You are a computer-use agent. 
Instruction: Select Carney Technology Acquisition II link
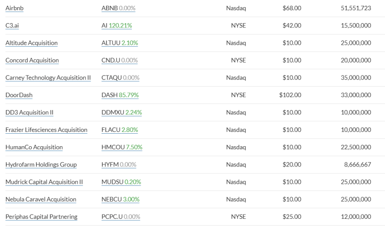point(48,78)
